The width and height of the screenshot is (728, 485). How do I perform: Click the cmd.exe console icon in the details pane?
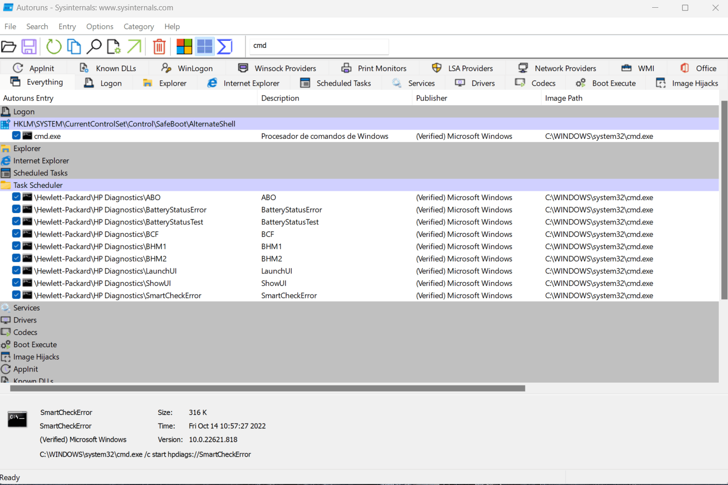[x=17, y=419]
